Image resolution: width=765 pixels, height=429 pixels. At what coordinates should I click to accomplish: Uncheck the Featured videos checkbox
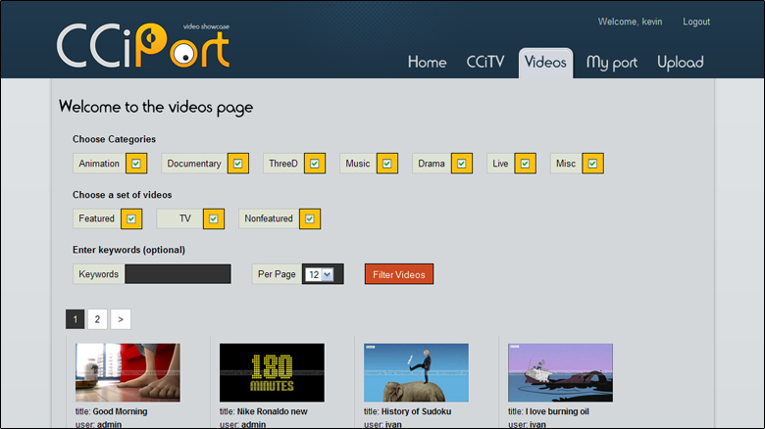pos(131,218)
